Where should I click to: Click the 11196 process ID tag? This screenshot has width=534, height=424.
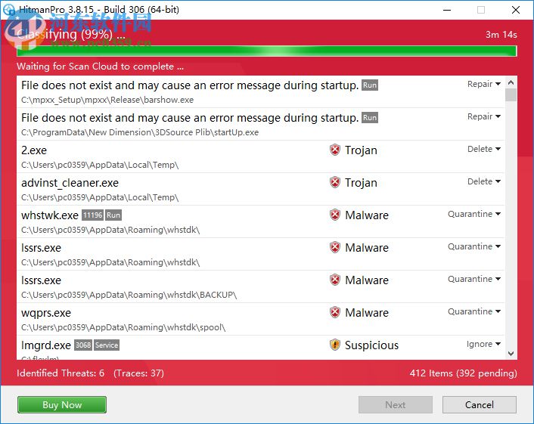pos(92,215)
